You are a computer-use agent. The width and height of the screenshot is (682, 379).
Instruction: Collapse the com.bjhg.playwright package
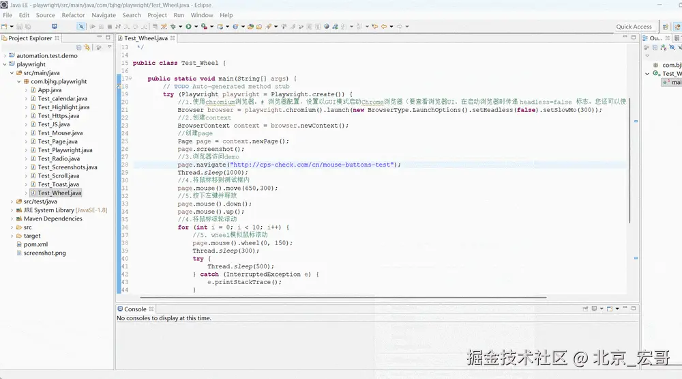[18, 81]
